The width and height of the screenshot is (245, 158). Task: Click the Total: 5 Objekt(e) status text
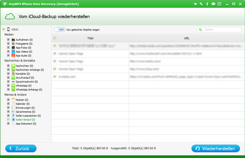90,148
